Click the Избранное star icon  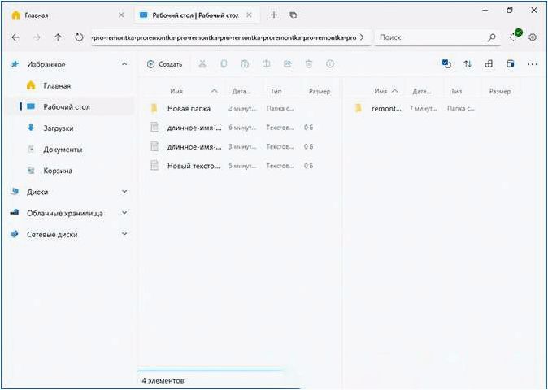pos(15,64)
